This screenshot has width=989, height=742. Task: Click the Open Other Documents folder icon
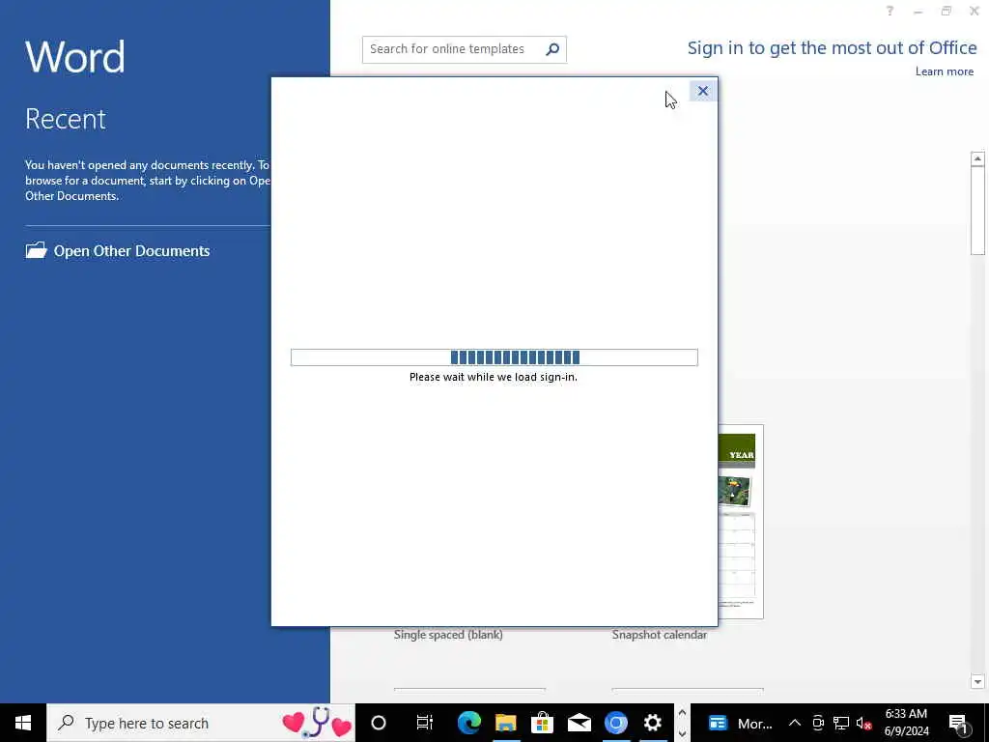[36, 250]
